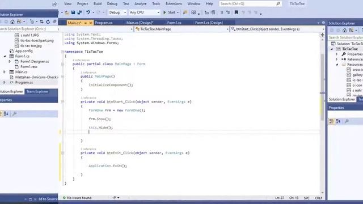Open the Debug menu
This screenshot has width=363, height=204.
pos(112,4)
